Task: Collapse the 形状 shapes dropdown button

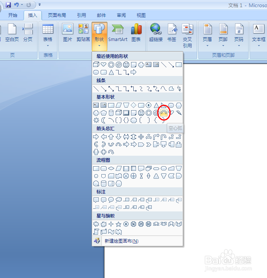Action: 99,36
